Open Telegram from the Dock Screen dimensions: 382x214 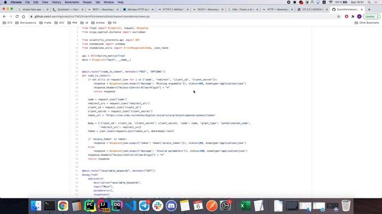[144, 206]
